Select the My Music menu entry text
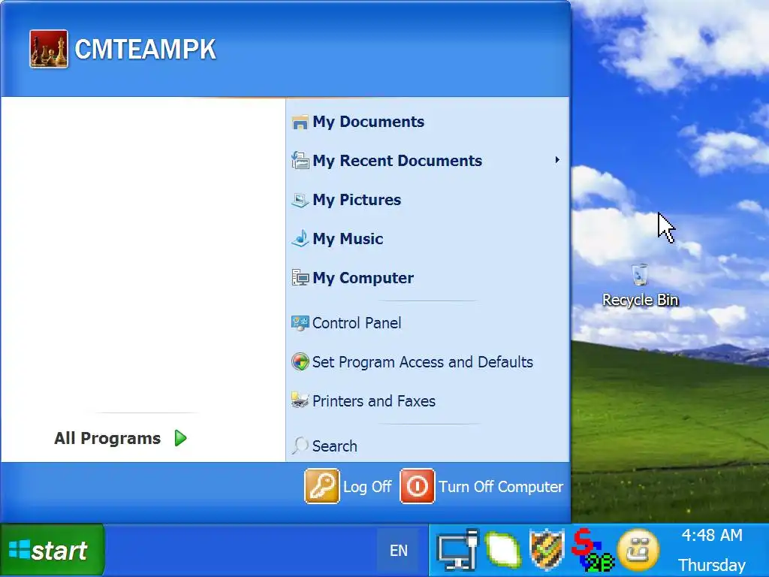Image resolution: width=769 pixels, height=577 pixels. (348, 238)
